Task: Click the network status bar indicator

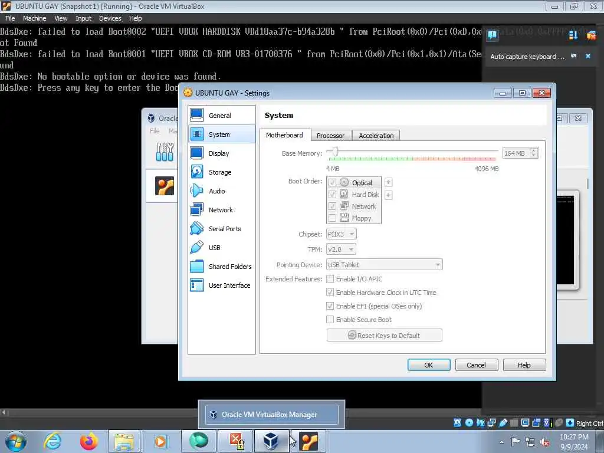Action: (491, 422)
